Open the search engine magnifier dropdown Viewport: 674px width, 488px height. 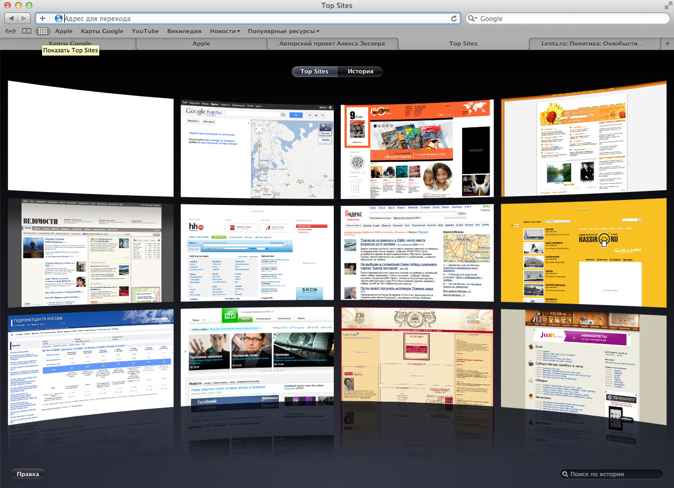473,18
